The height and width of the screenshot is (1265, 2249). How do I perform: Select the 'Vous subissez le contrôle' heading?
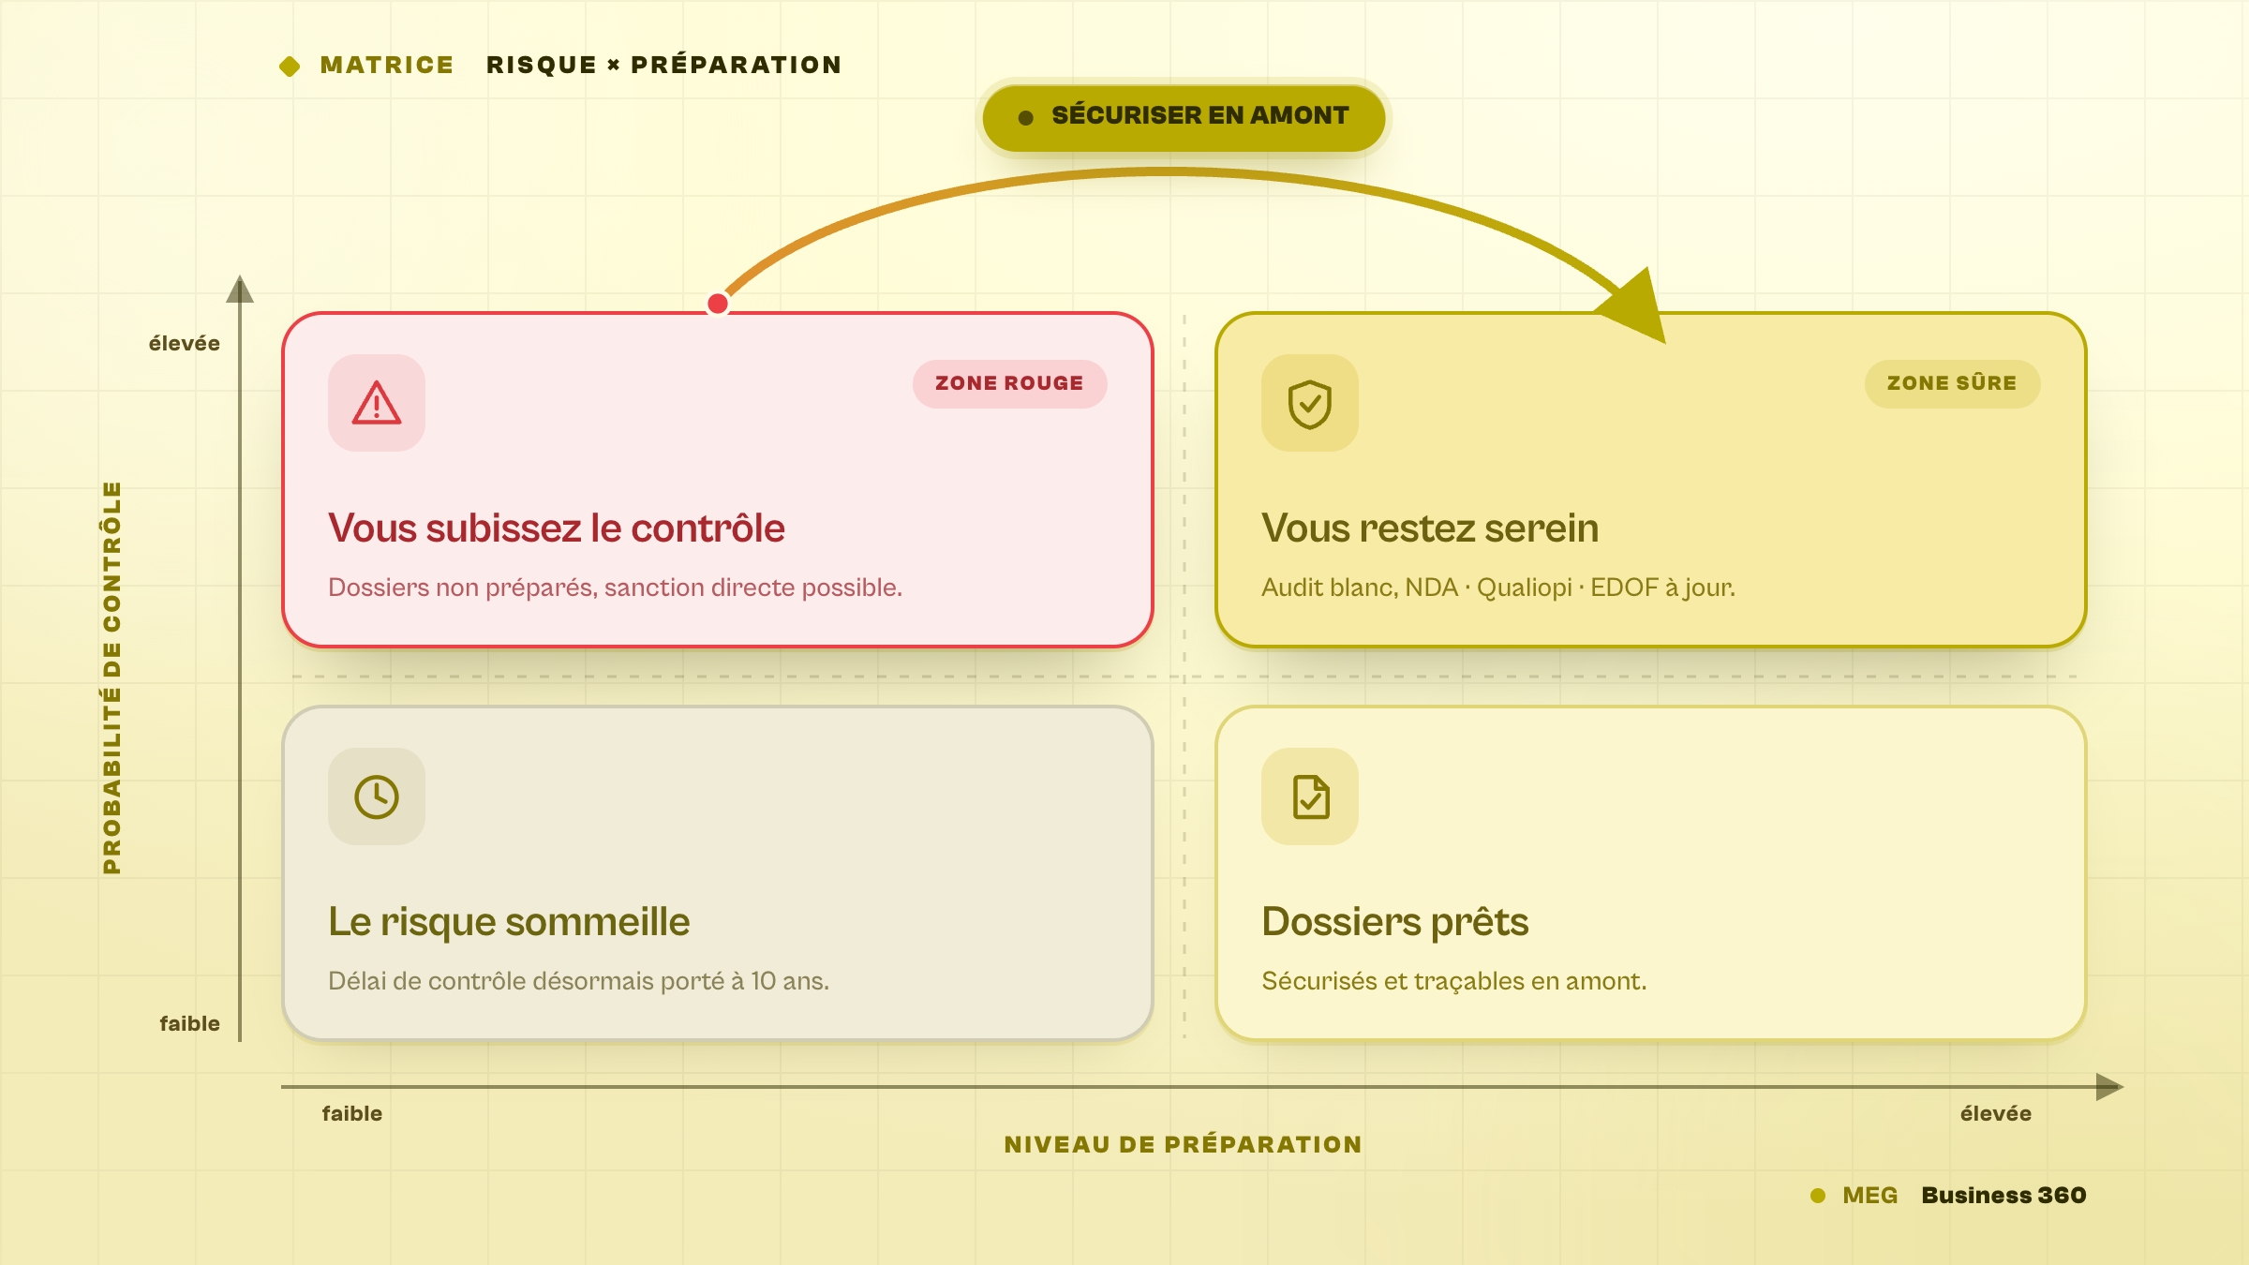click(x=557, y=528)
